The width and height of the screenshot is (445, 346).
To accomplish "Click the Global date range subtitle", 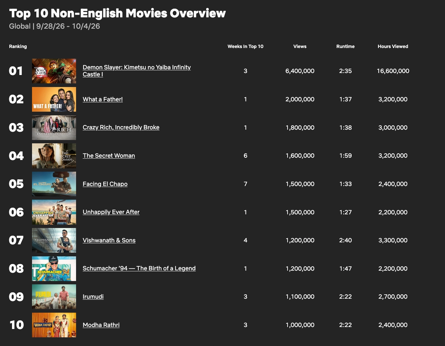I will pos(54,26).
